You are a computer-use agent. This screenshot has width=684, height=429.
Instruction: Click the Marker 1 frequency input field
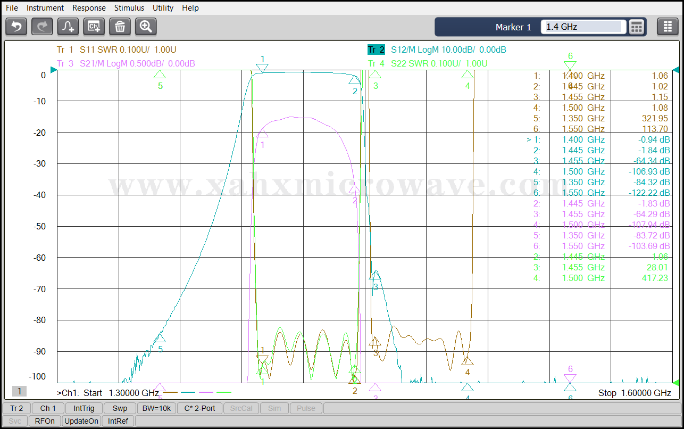pyautogui.click(x=582, y=27)
